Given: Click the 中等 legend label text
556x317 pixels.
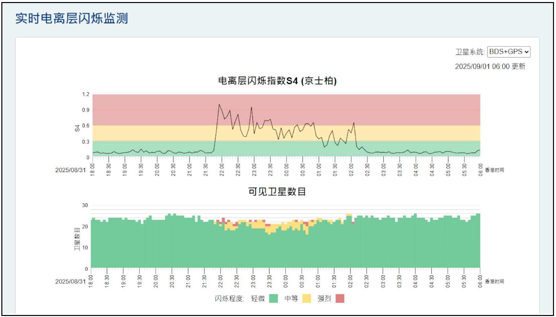Looking at the screenshot, I should point(291,298).
